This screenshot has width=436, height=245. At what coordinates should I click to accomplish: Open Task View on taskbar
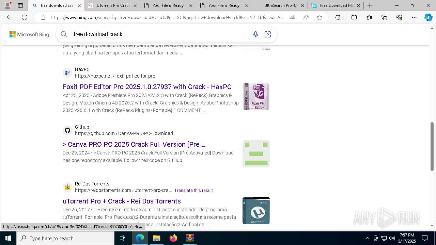(x=123, y=238)
